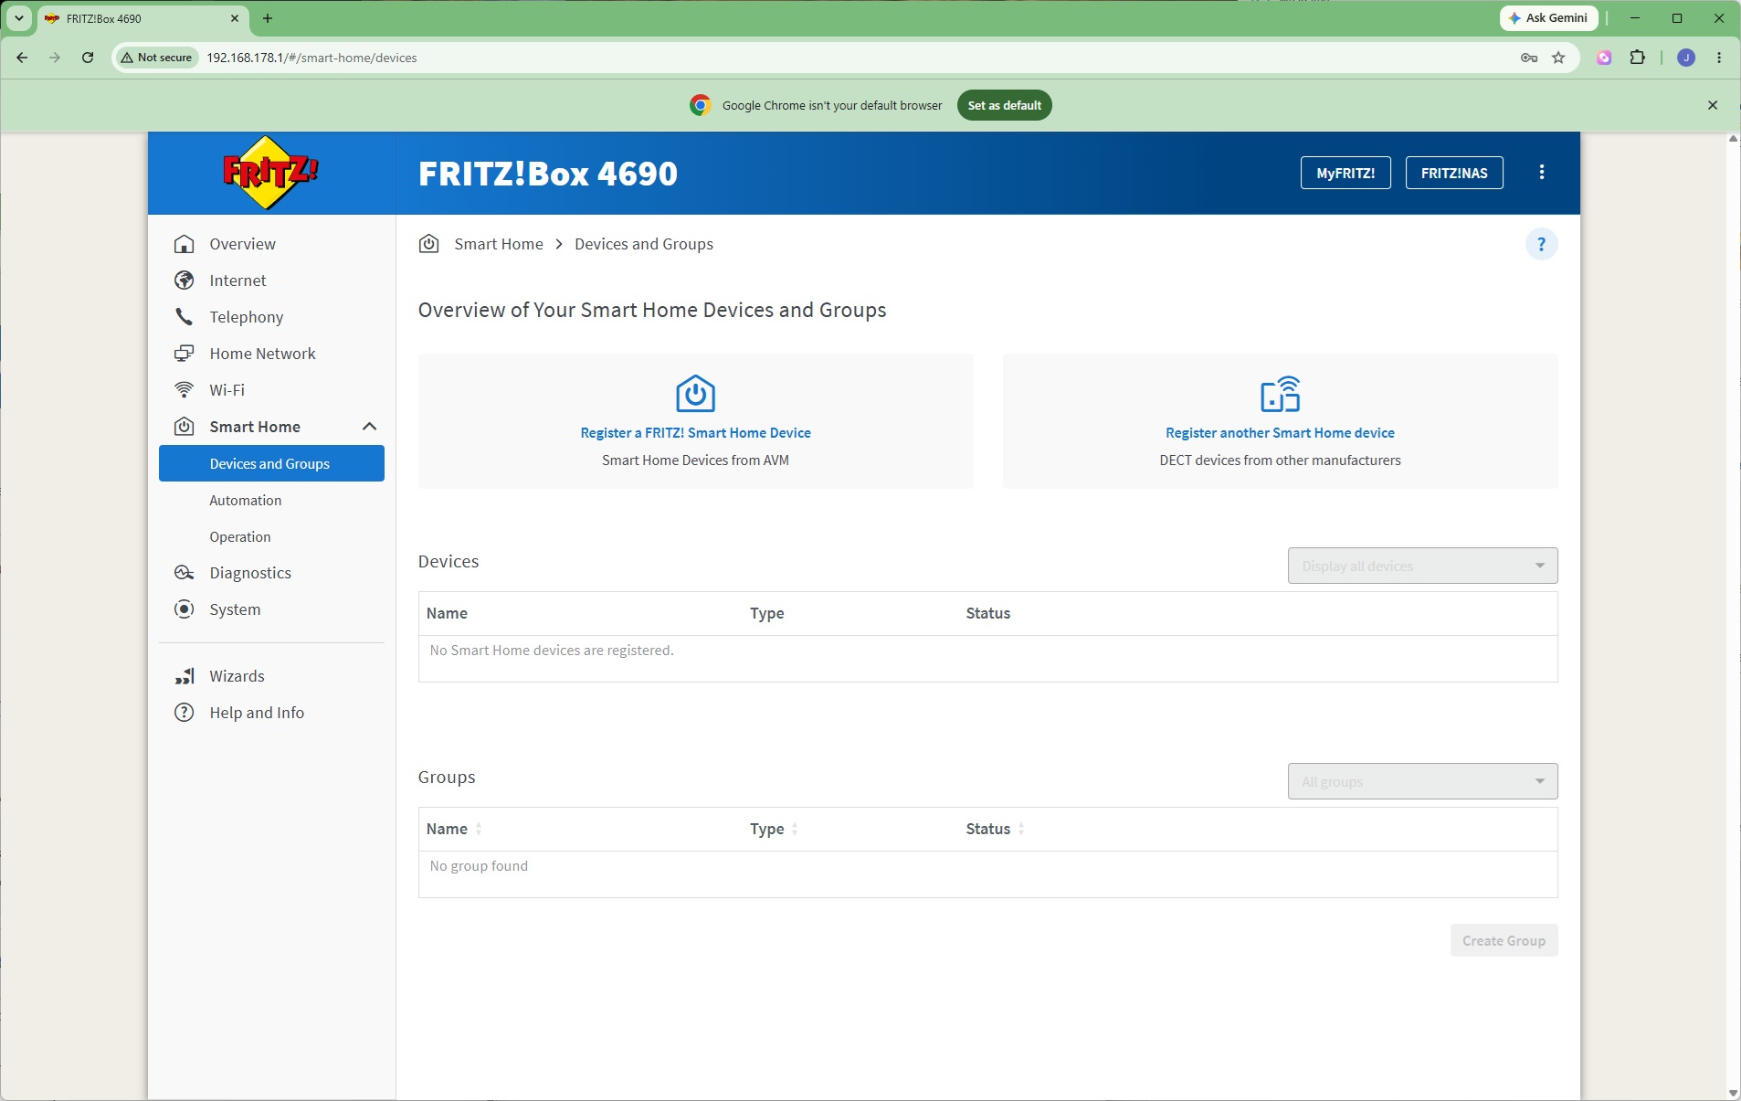
Task: Open Home Network menu item
Action: pyautogui.click(x=262, y=354)
